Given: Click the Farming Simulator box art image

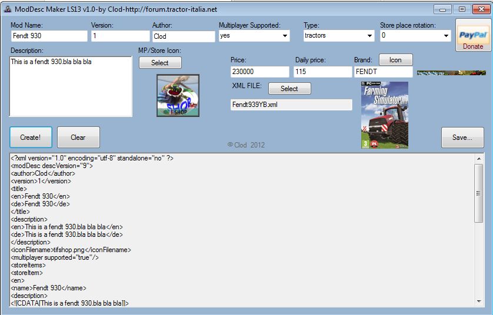Looking at the screenshot, I should point(385,115).
